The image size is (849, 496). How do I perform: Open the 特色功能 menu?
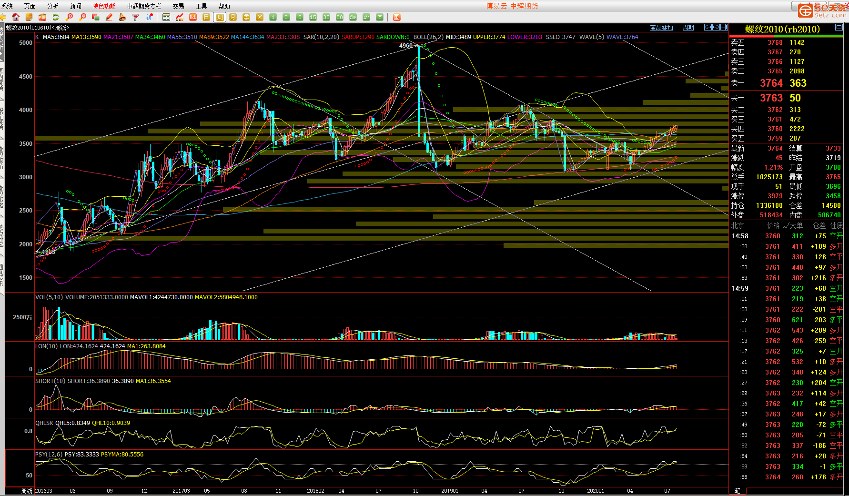coord(104,6)
